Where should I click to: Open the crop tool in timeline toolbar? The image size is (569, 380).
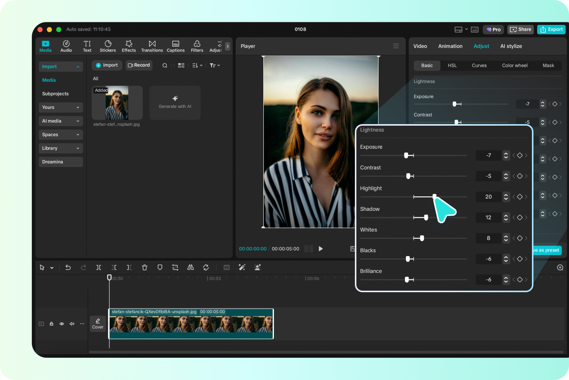(x=175, y=268)
